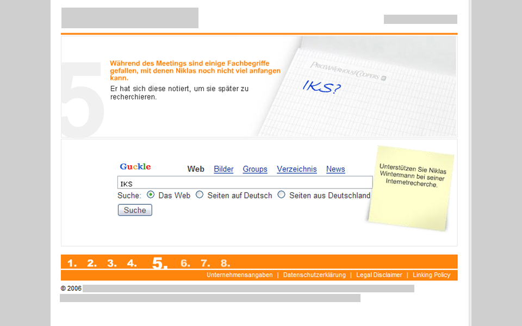Jump to step 8 in navigation
Screen dimensions: 522x326
tap(225, 264)
